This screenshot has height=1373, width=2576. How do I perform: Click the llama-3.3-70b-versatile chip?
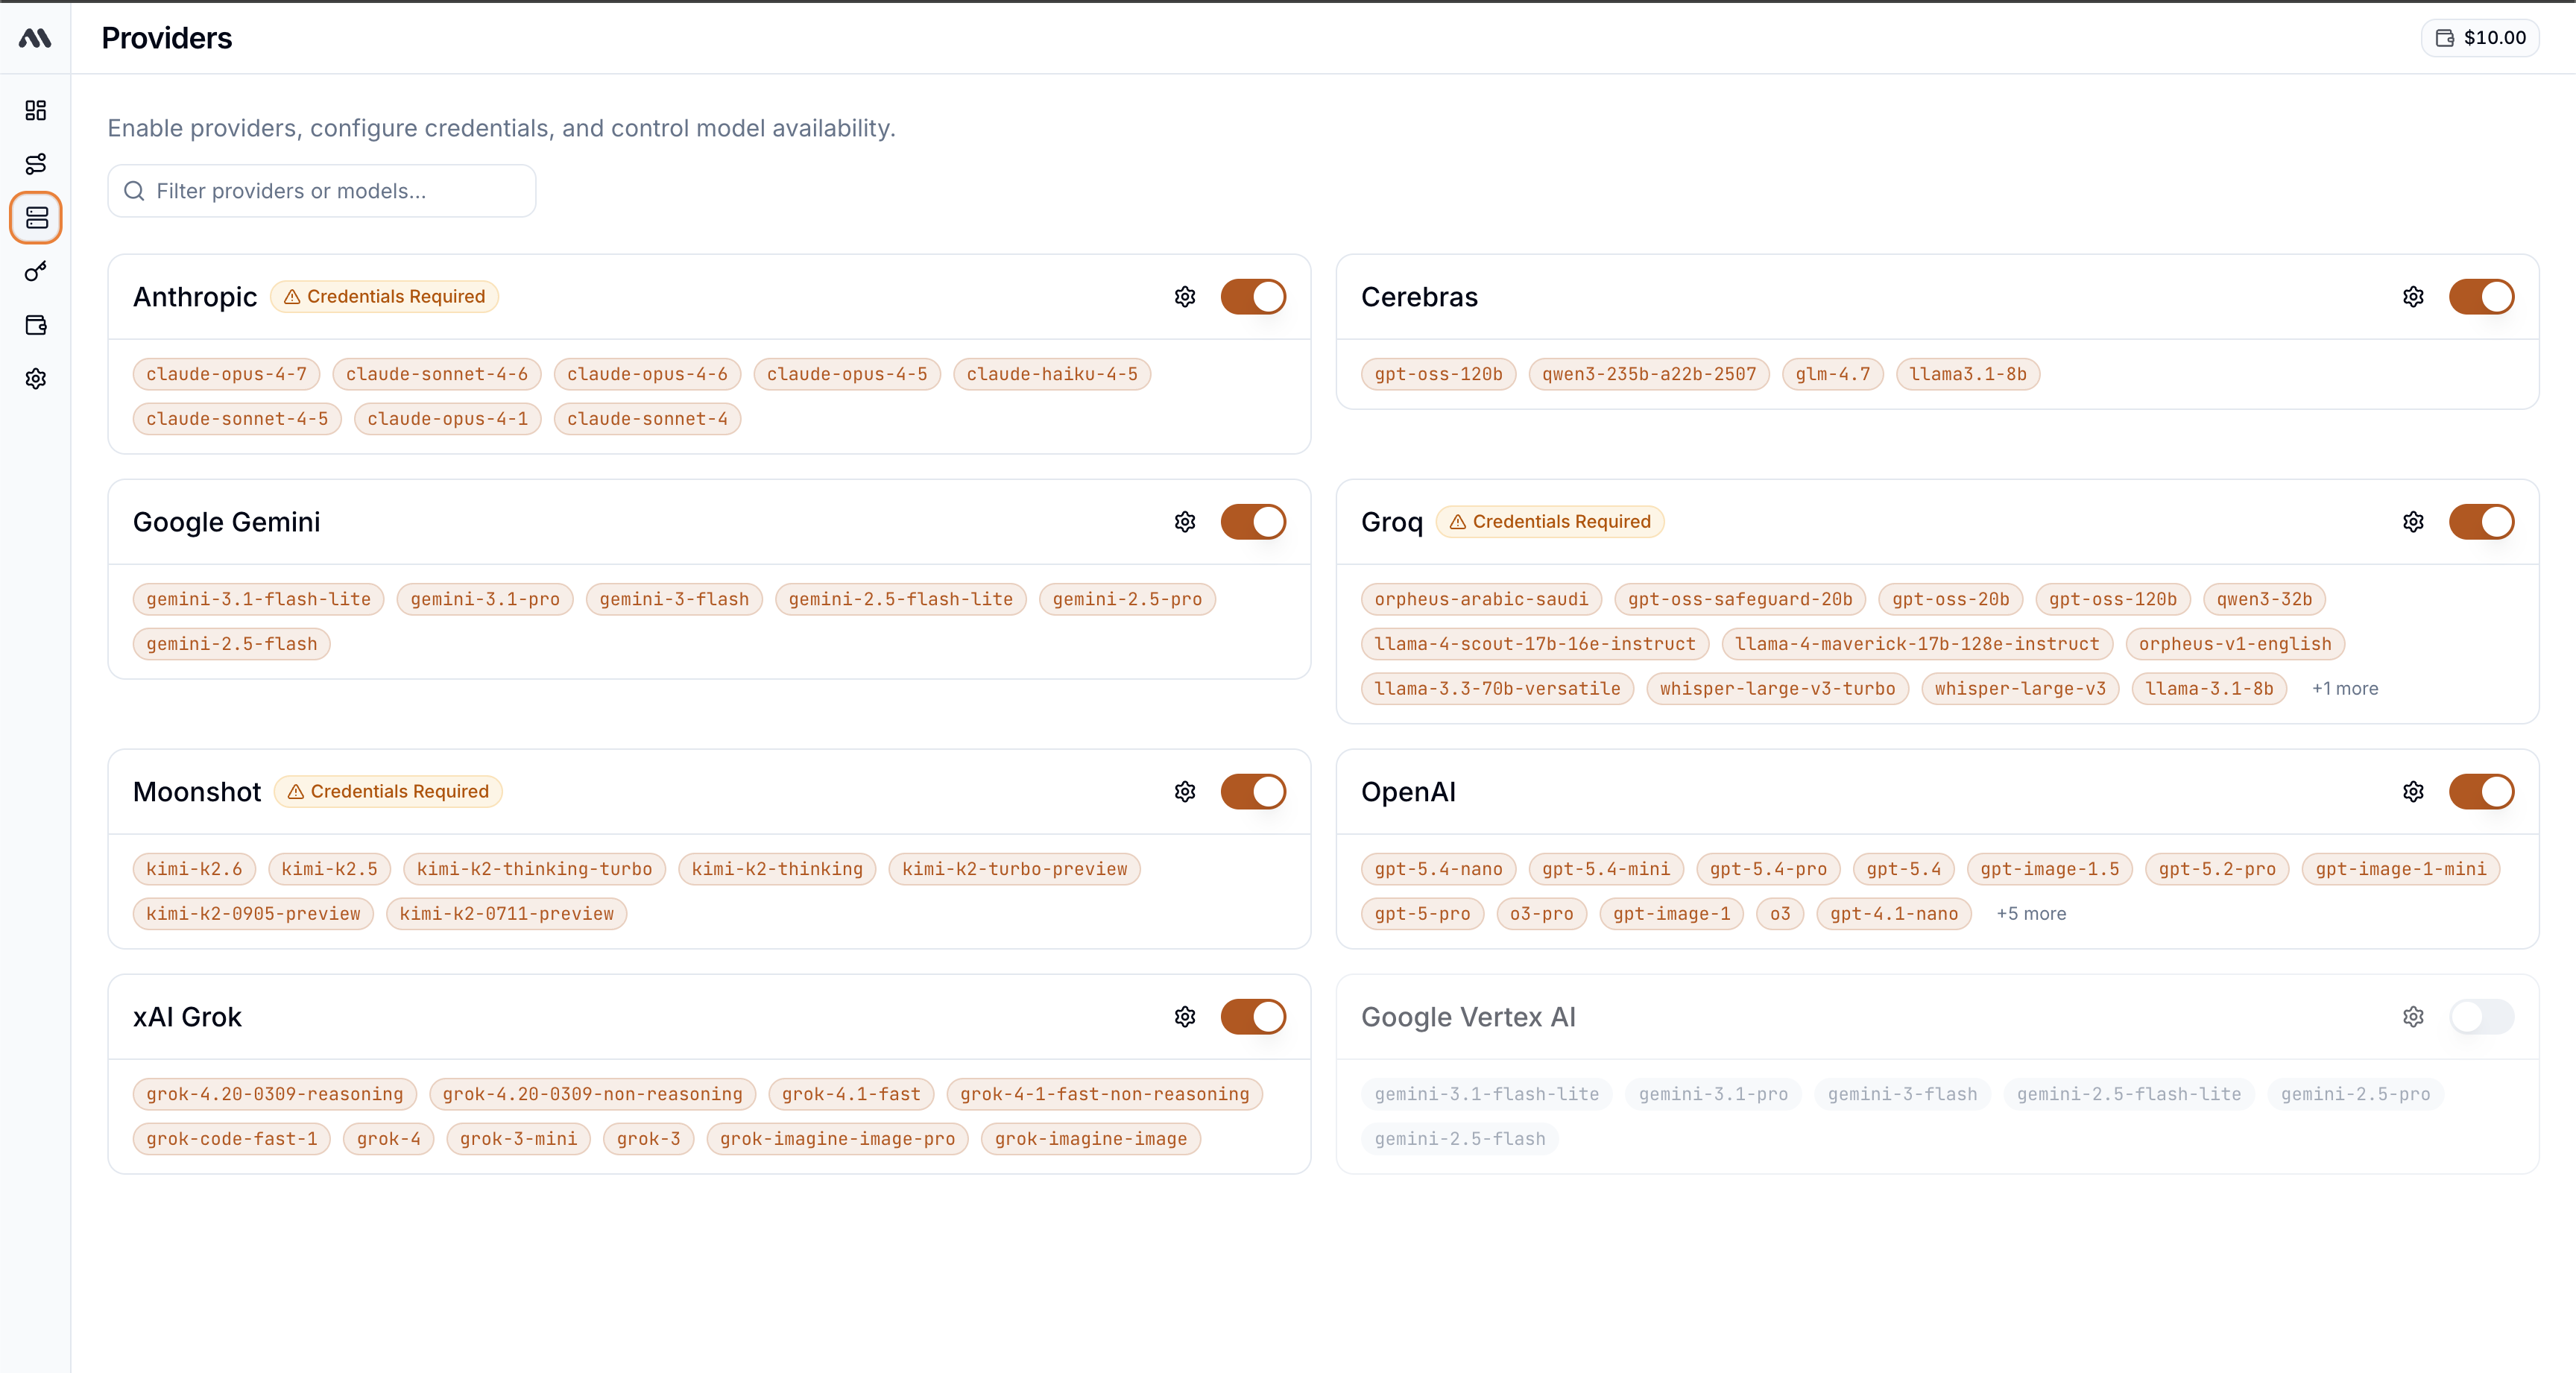click(x=1498, y=689)
